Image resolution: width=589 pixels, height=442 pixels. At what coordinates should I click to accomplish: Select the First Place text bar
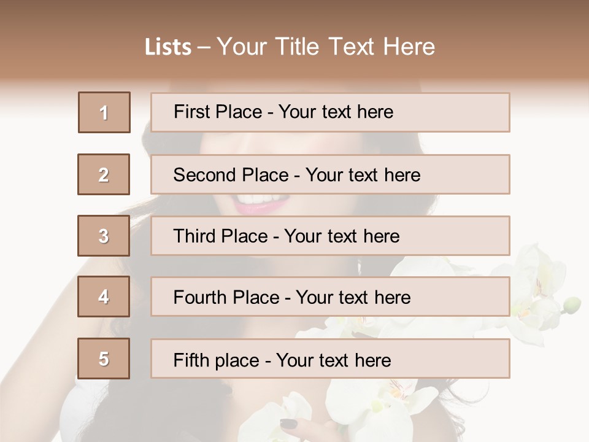330,112
